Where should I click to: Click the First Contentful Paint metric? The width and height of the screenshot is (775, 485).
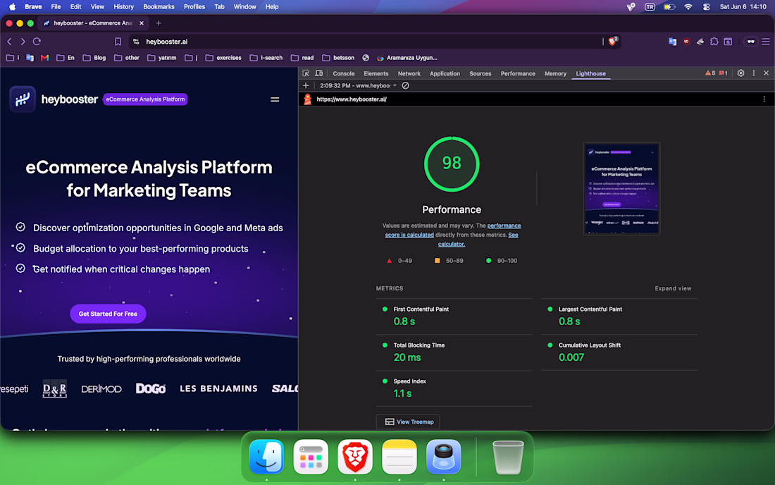(454, 316)
